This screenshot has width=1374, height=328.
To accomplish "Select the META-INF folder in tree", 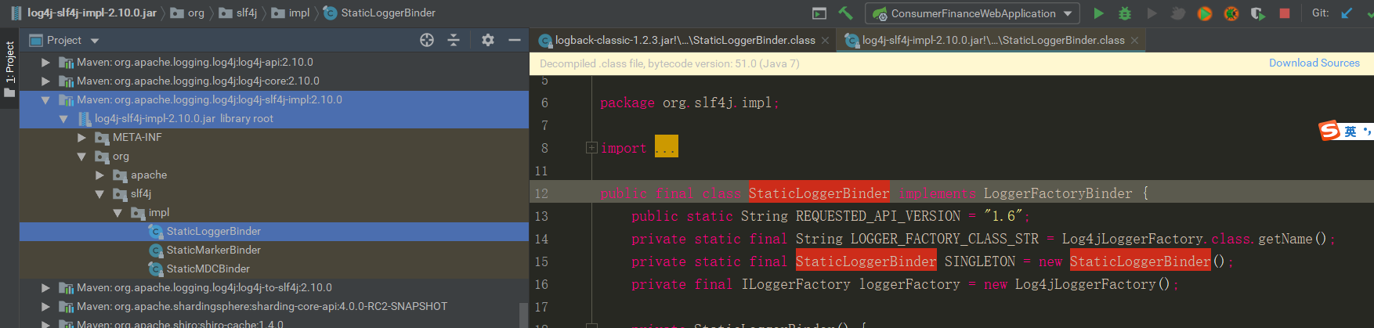I will pos(274,137).
